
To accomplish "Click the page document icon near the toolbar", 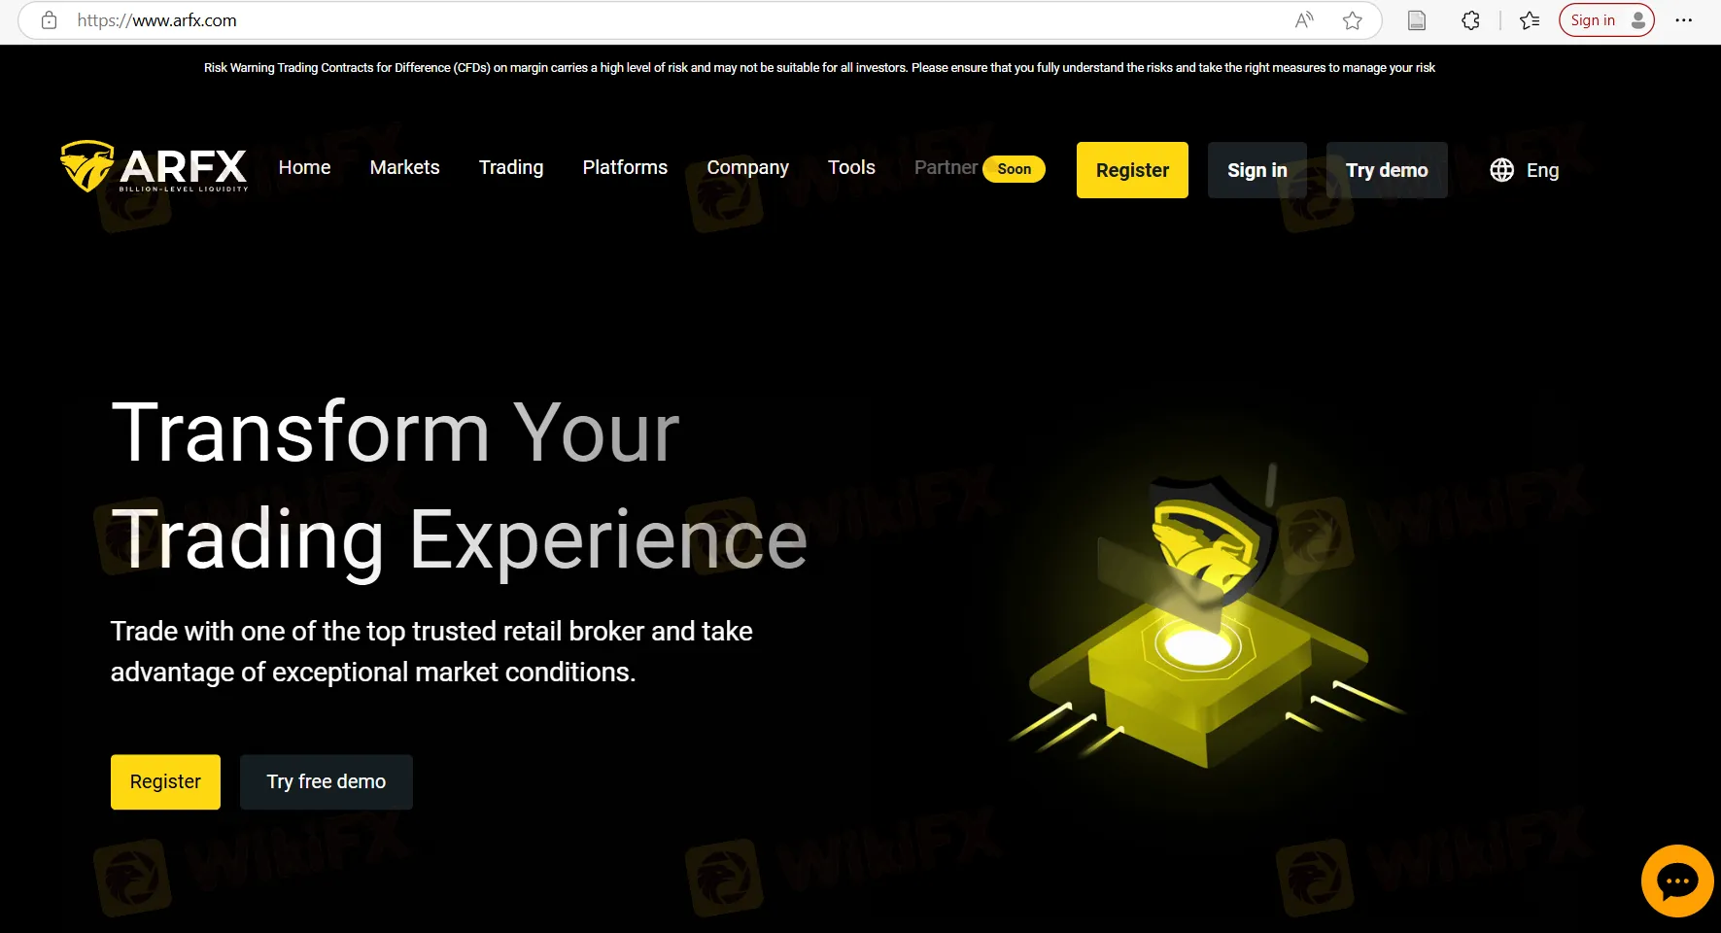I will (1416, 19).
